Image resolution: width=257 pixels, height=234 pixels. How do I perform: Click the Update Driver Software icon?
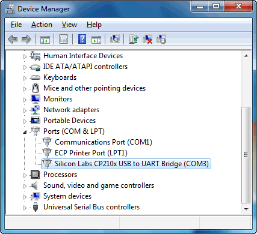(x=134, y=39)
